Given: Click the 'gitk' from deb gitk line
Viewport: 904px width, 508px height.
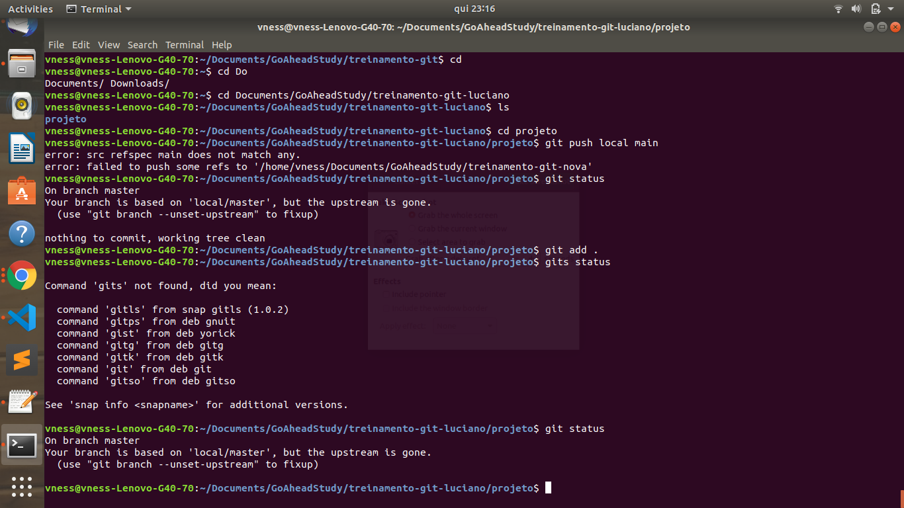Looking at the screenshot, I should 140,357.
